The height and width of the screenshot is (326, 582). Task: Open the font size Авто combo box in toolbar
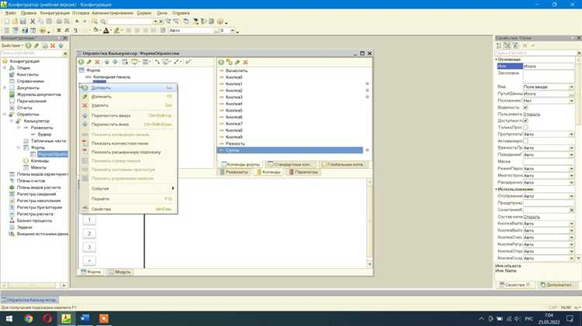pyautogui.click(x=194, y=30)
